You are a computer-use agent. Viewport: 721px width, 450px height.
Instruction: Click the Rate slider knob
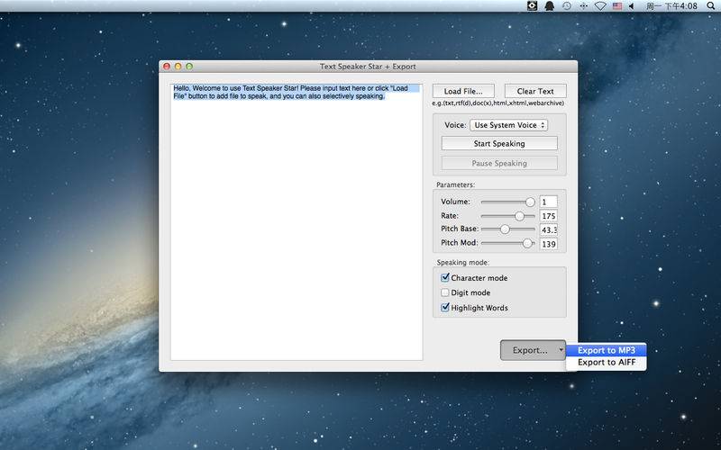519,216
